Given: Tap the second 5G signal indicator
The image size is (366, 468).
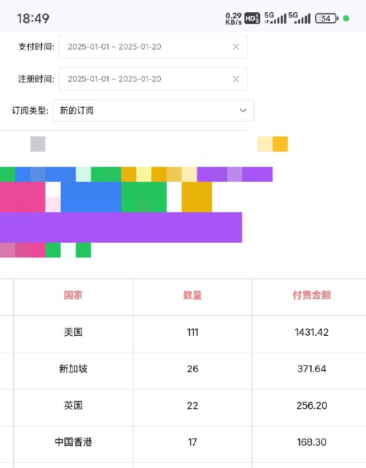Looking at the screenshot, I should click(299, 18).
